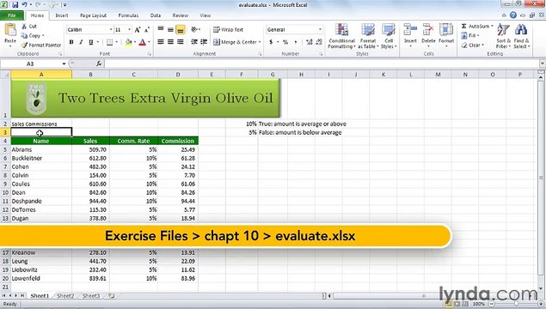This screenshot has height=309, width=546.
Task: Click the Find & Select binoculars icon
Action: tap(521, 30)
